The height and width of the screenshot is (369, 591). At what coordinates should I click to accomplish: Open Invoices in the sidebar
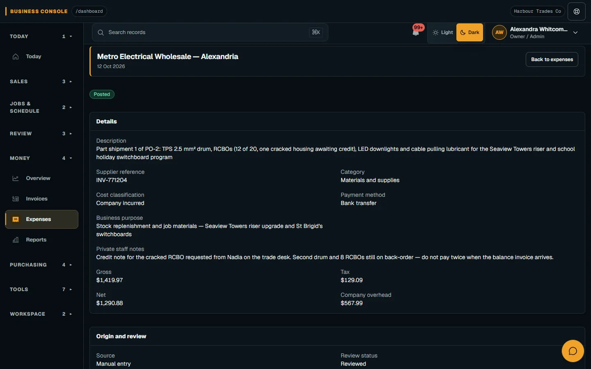pos(41,199)
